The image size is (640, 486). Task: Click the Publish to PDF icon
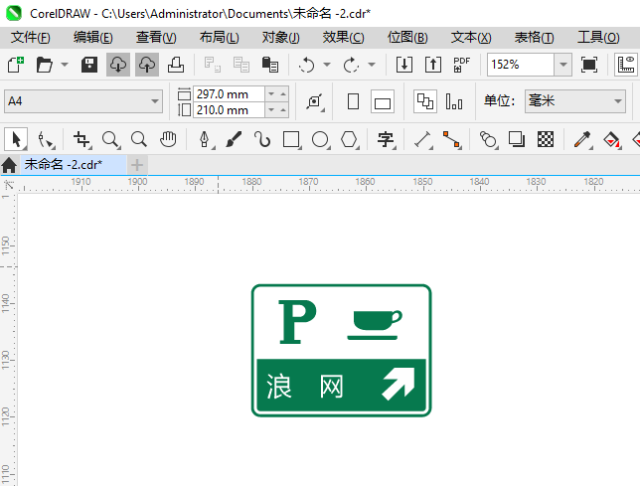click(462, 65)
